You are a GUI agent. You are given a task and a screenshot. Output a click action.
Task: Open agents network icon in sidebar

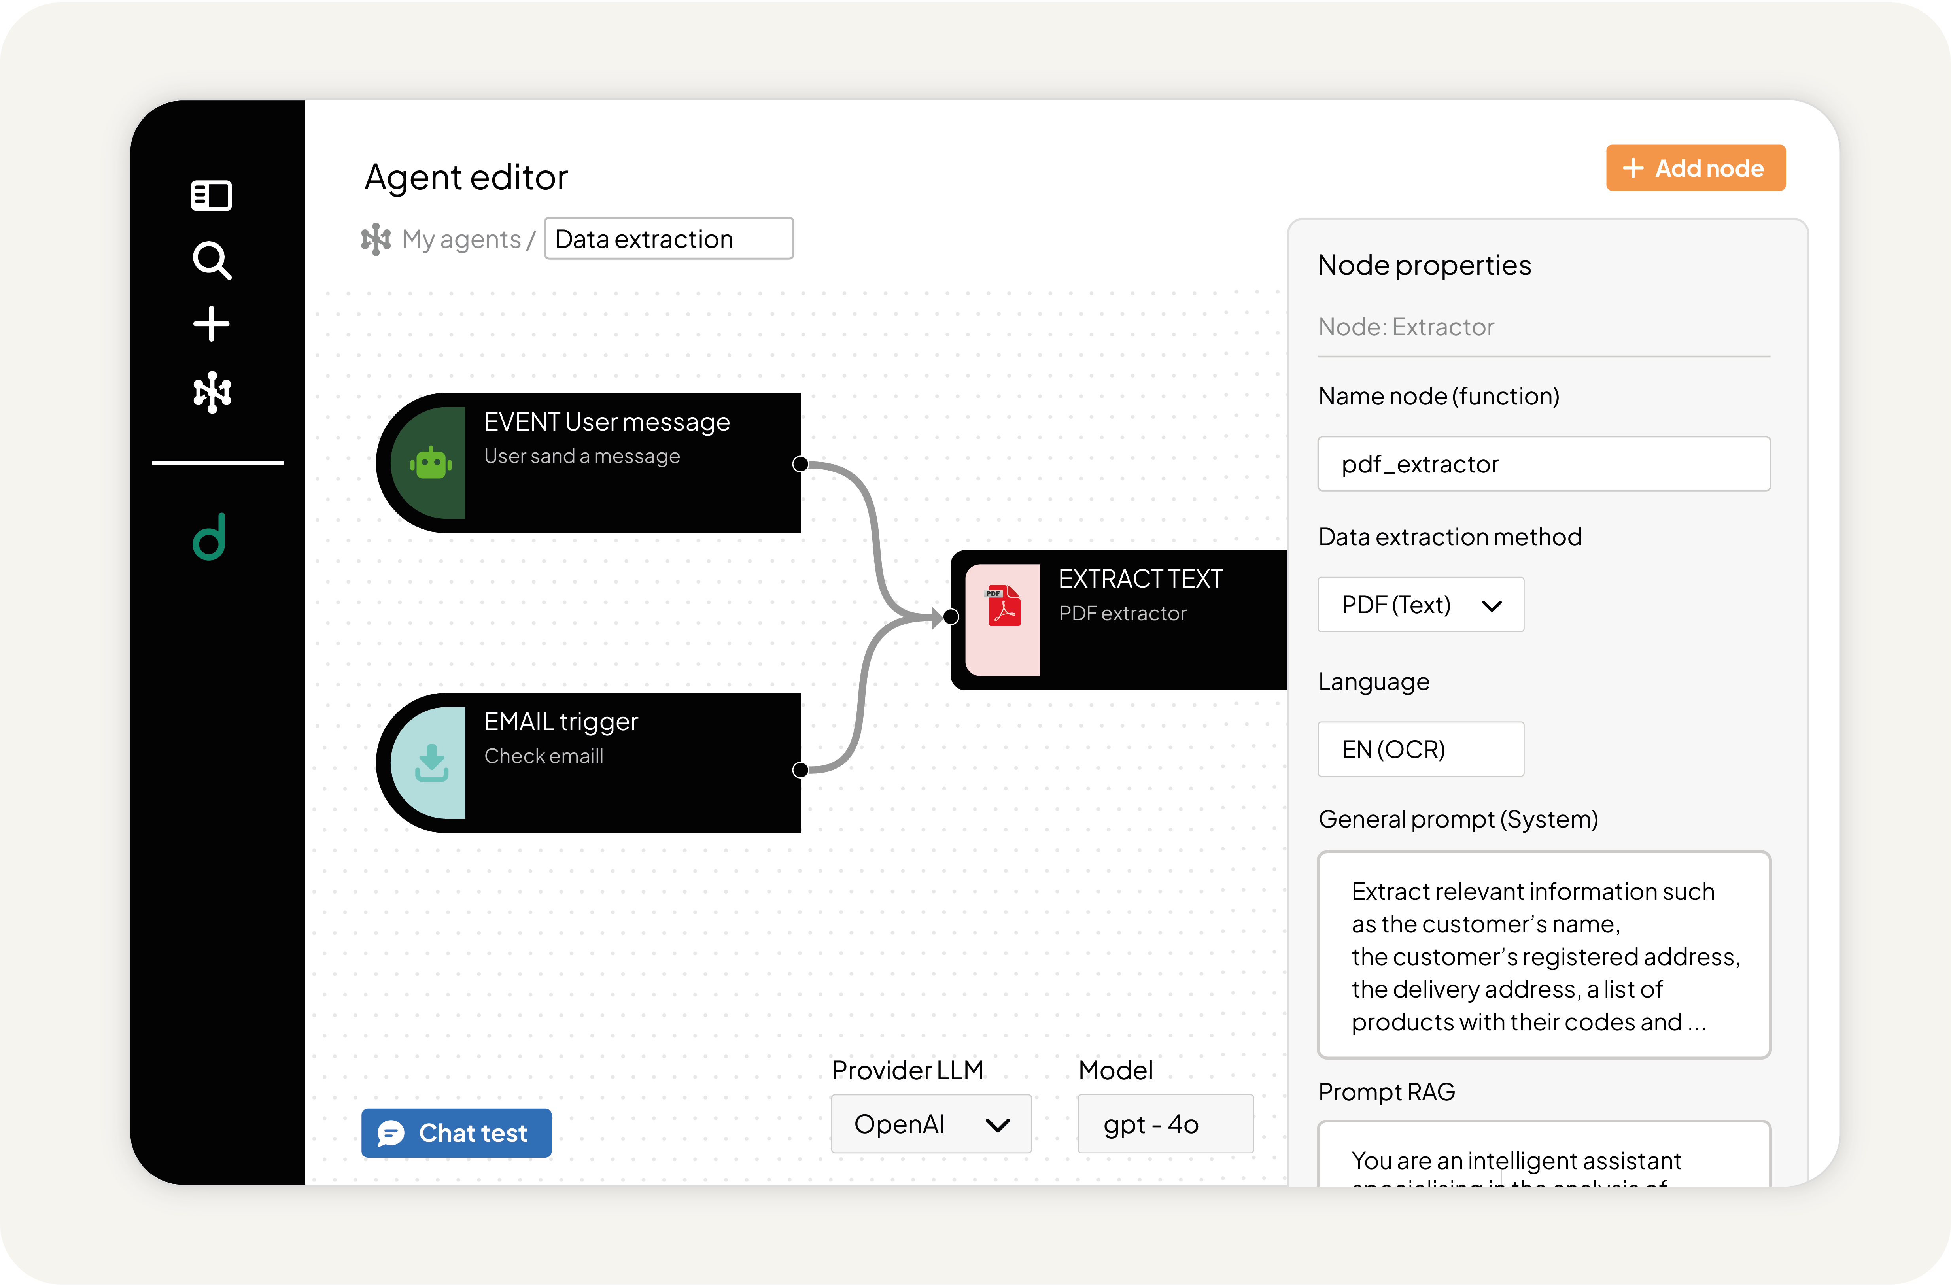(212, 392)
